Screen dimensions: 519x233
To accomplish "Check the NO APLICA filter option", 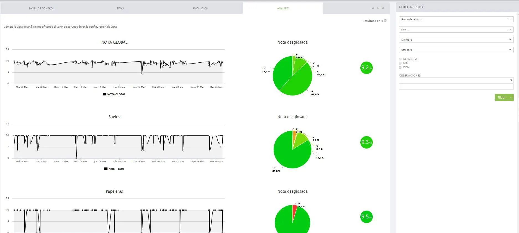I will click(x=400, y=59).
